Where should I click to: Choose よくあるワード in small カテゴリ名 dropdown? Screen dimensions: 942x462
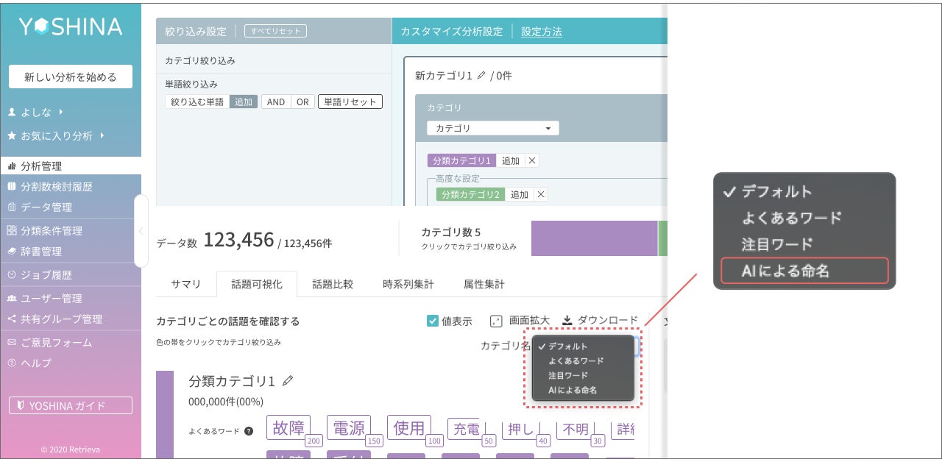click(582, 360)
